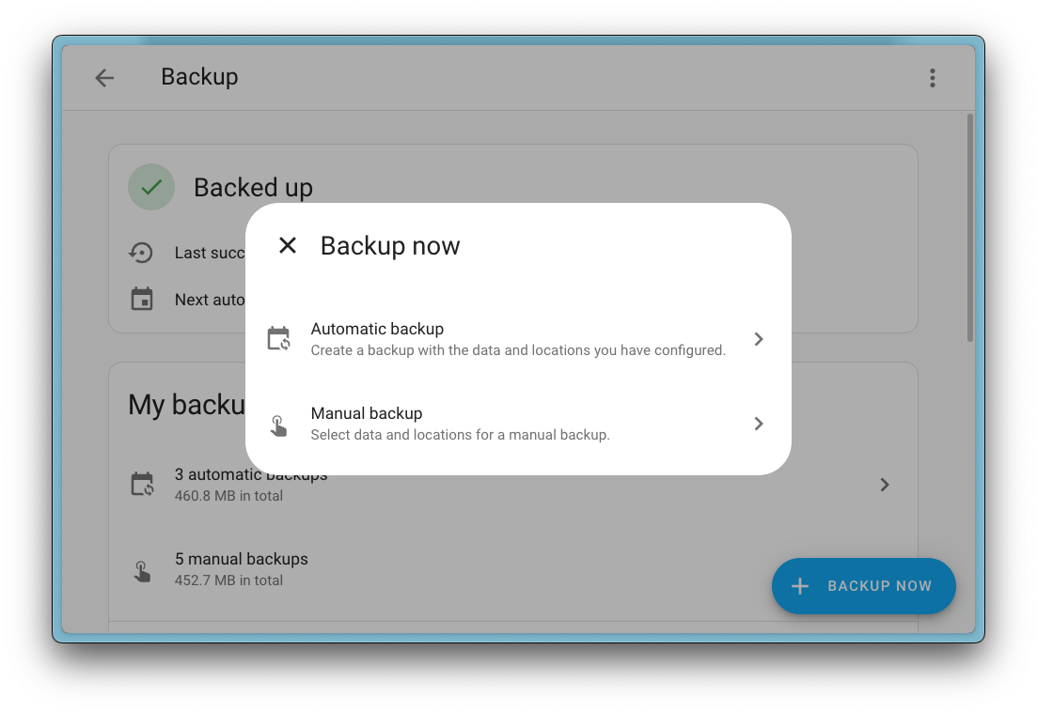Click the last successful backup history icon
The image size is (1037, 712).
coord(141,252)
